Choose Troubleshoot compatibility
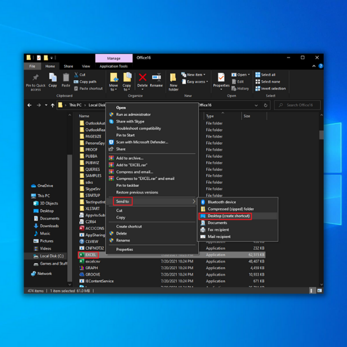 click(x=152, y=128)
